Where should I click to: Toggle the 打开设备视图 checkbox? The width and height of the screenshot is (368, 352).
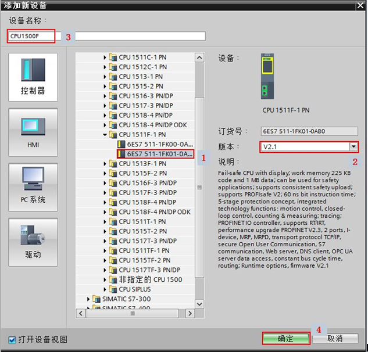(12, 340)
